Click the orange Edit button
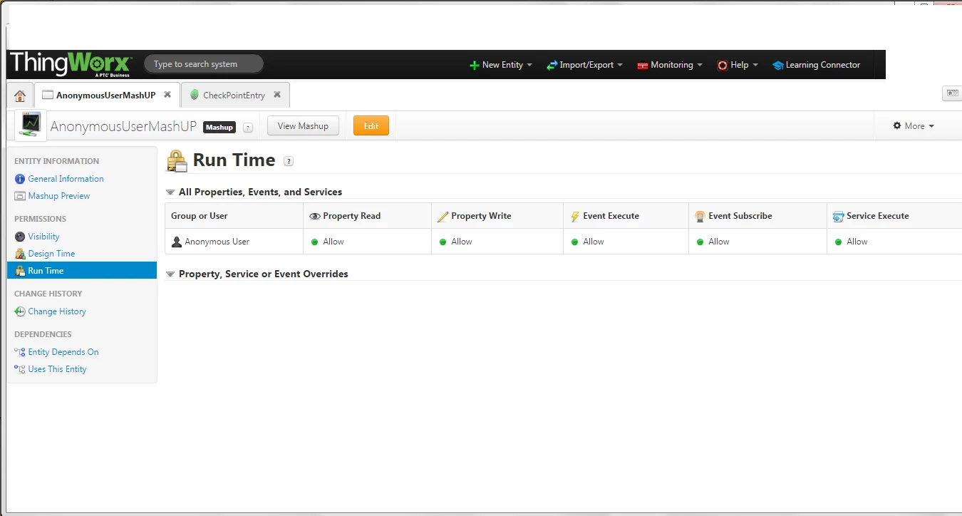This screenshot has height=516, width=962. click(371, 126)
